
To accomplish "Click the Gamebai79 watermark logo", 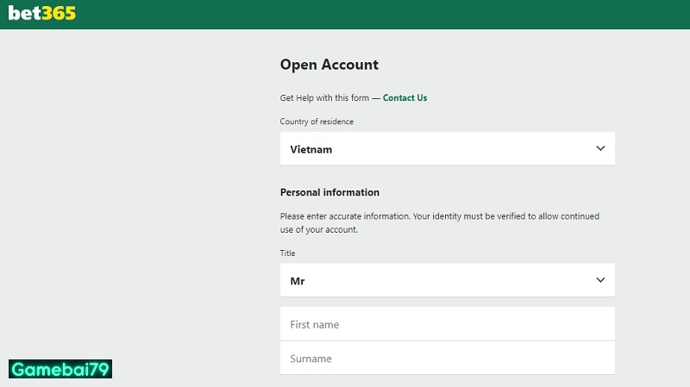I will pos(60,370).
